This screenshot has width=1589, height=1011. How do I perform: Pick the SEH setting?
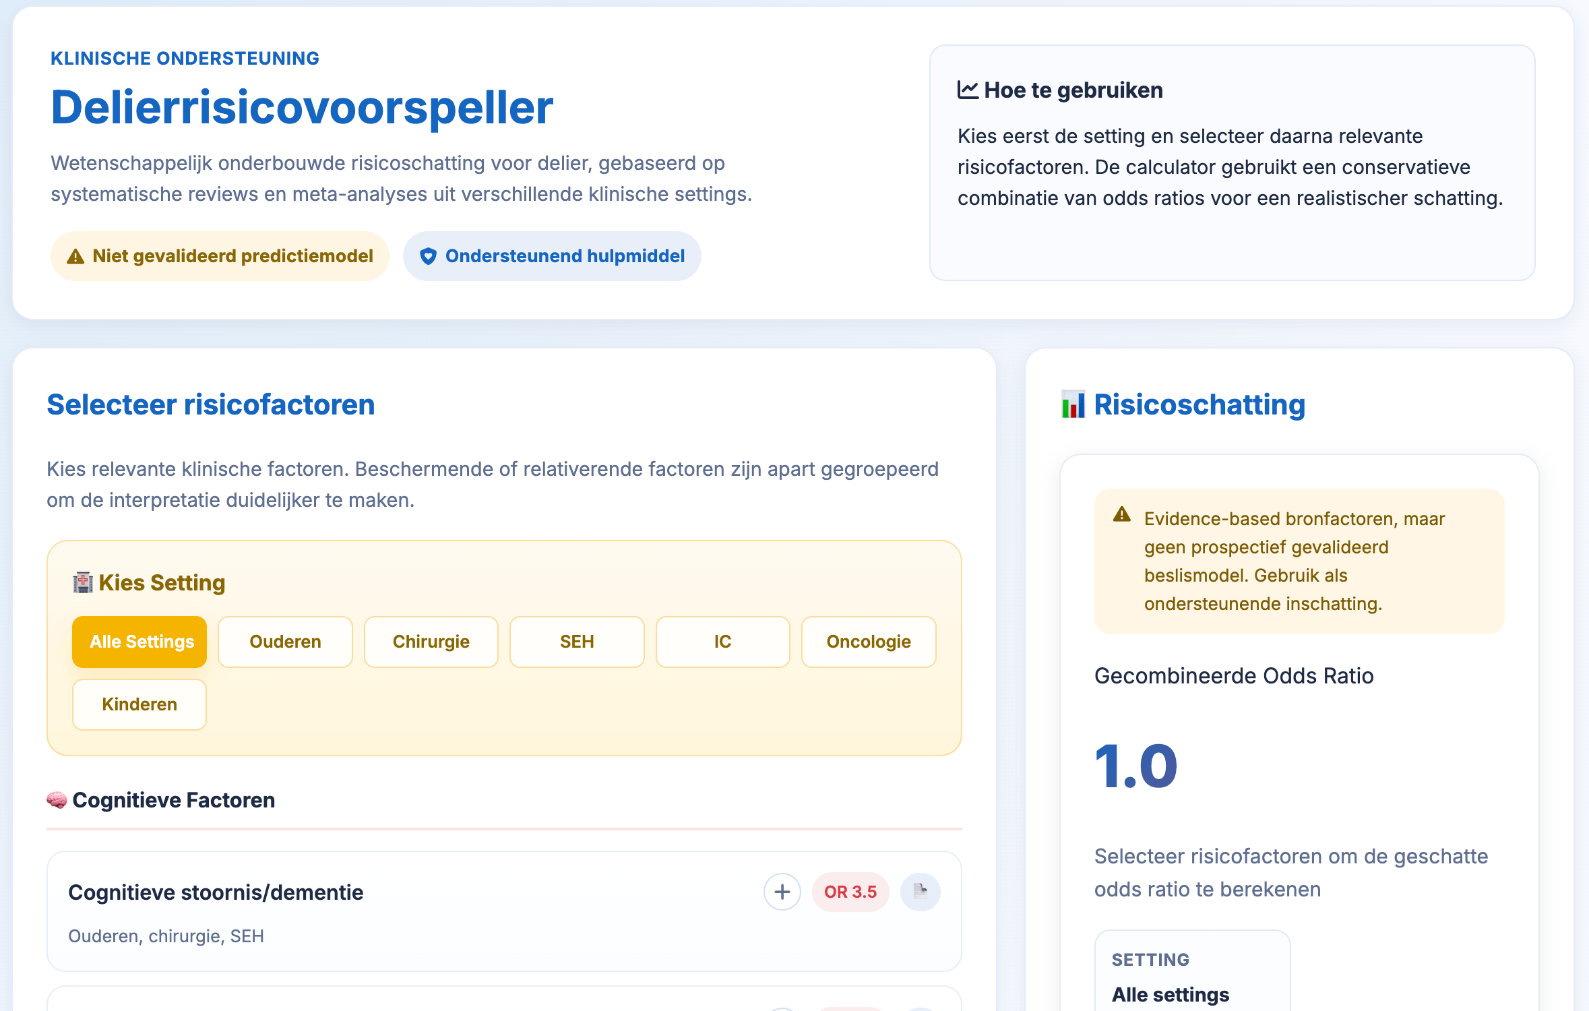coord(577,642)
